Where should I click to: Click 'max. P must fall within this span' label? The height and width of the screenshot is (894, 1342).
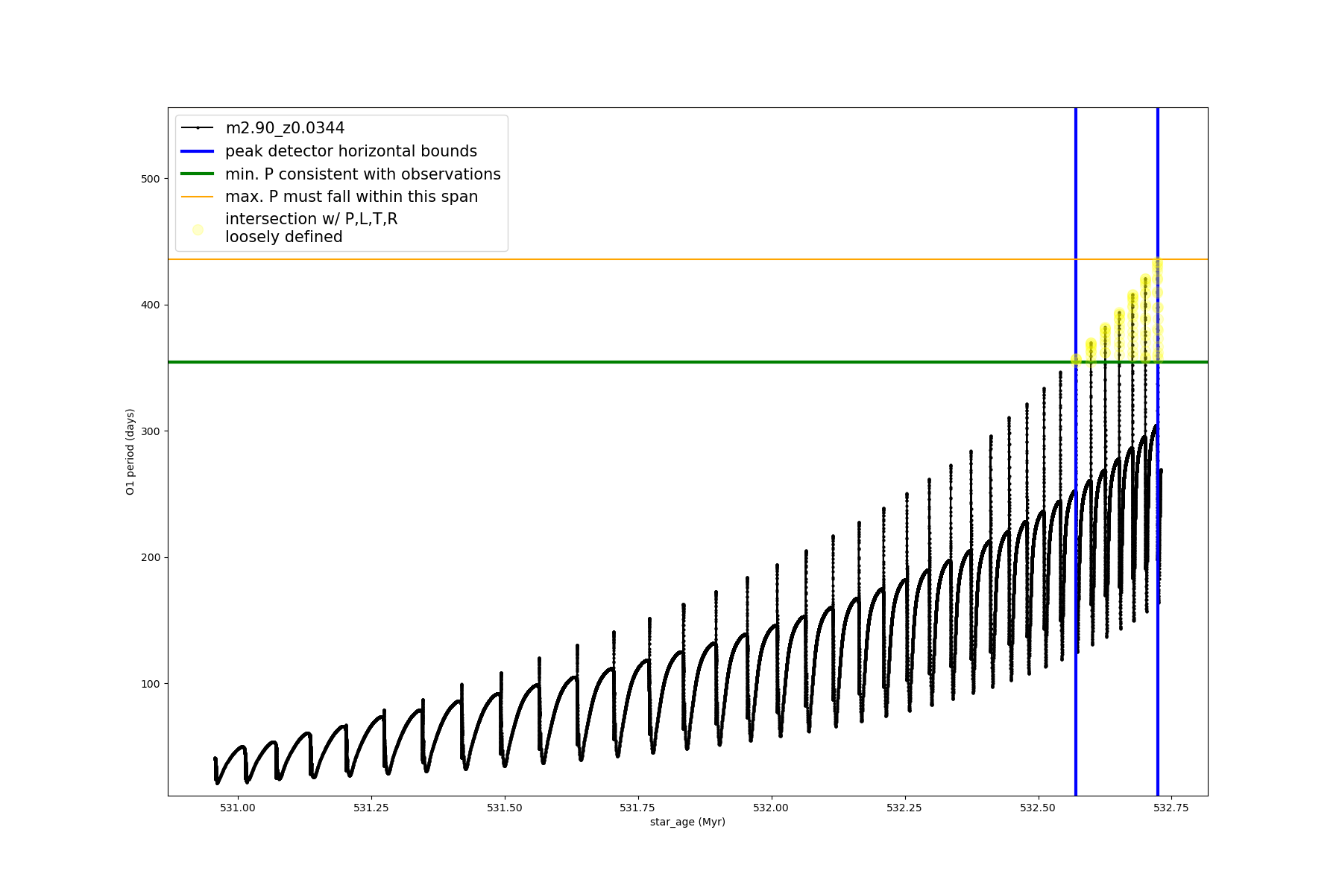(x=351, y=197)
